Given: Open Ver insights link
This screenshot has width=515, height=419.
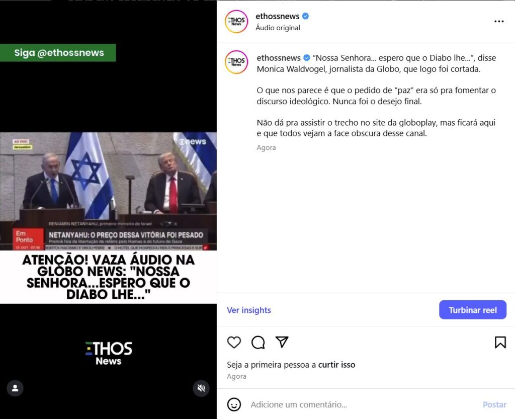Looking at the screenshot, I should (x=249, y=310).
